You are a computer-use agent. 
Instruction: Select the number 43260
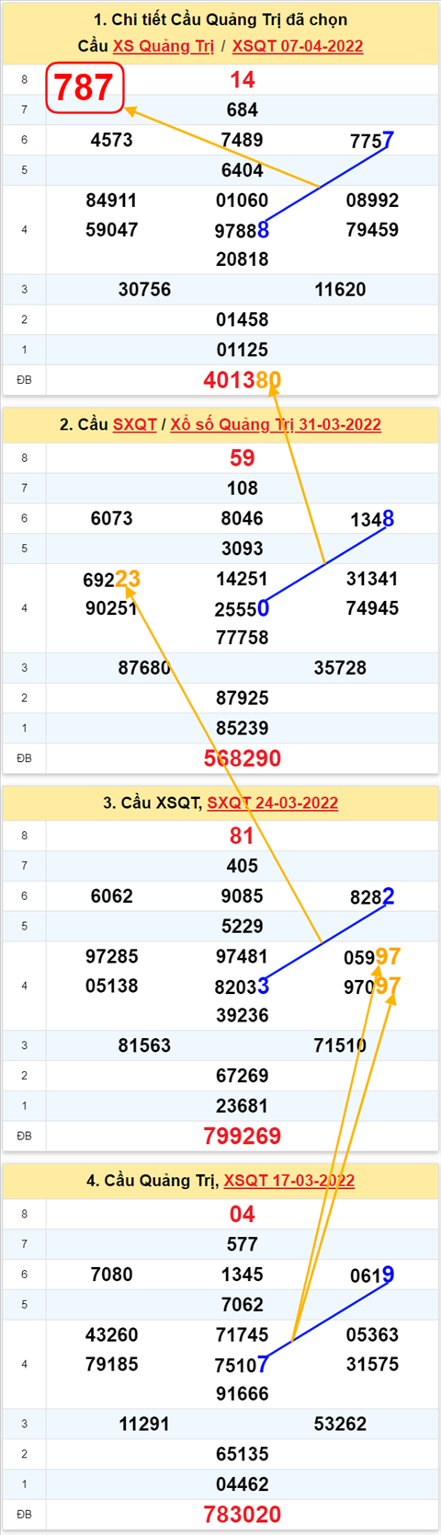click(112, 1334)
